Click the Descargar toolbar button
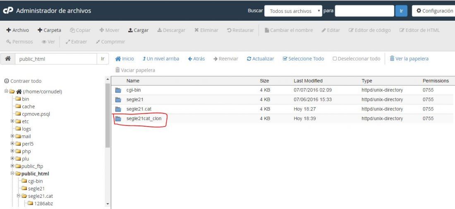 pyautogui.click(x=171, y=30)
